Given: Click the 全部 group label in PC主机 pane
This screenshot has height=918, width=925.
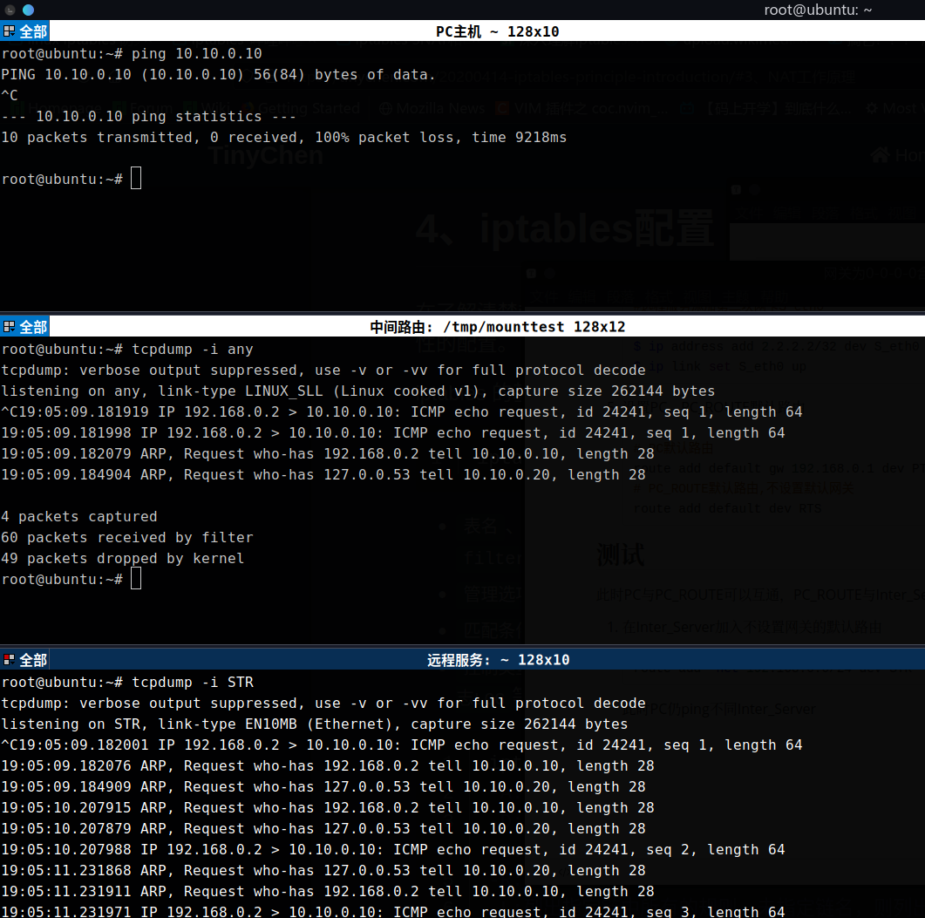Looking at the screenshot, I should [x=33, y=31].
